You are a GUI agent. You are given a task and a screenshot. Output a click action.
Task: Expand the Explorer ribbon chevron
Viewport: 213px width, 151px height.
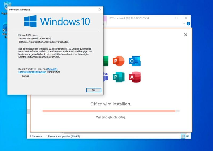pos(184,24)
